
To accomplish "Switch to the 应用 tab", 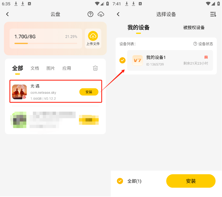I will pyautogui.click(x=67, y=68).
